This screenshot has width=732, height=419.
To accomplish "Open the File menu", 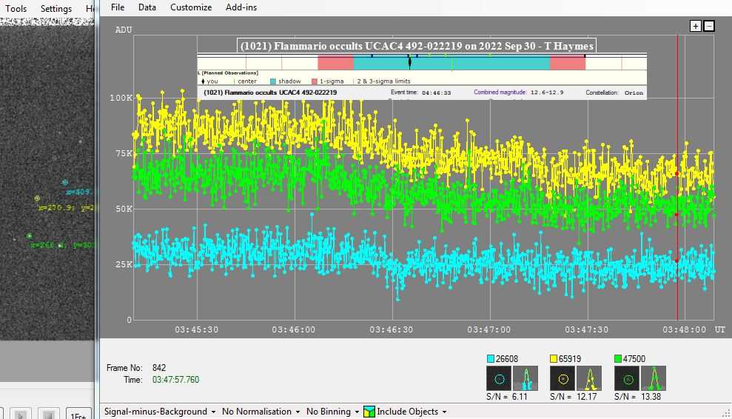I will click(118, 7).
